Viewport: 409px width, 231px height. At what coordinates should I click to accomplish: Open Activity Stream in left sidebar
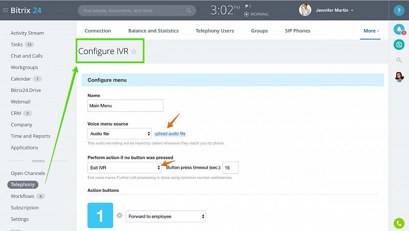coord(27,33)
